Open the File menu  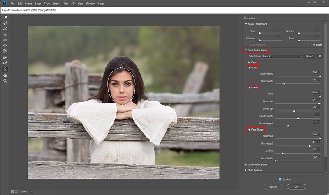(13, 3)
